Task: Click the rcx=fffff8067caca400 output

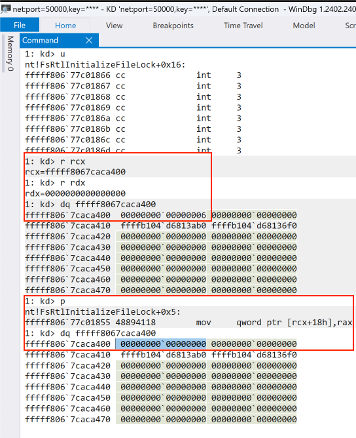Action: pyautogui.click(x=75, y=172)
